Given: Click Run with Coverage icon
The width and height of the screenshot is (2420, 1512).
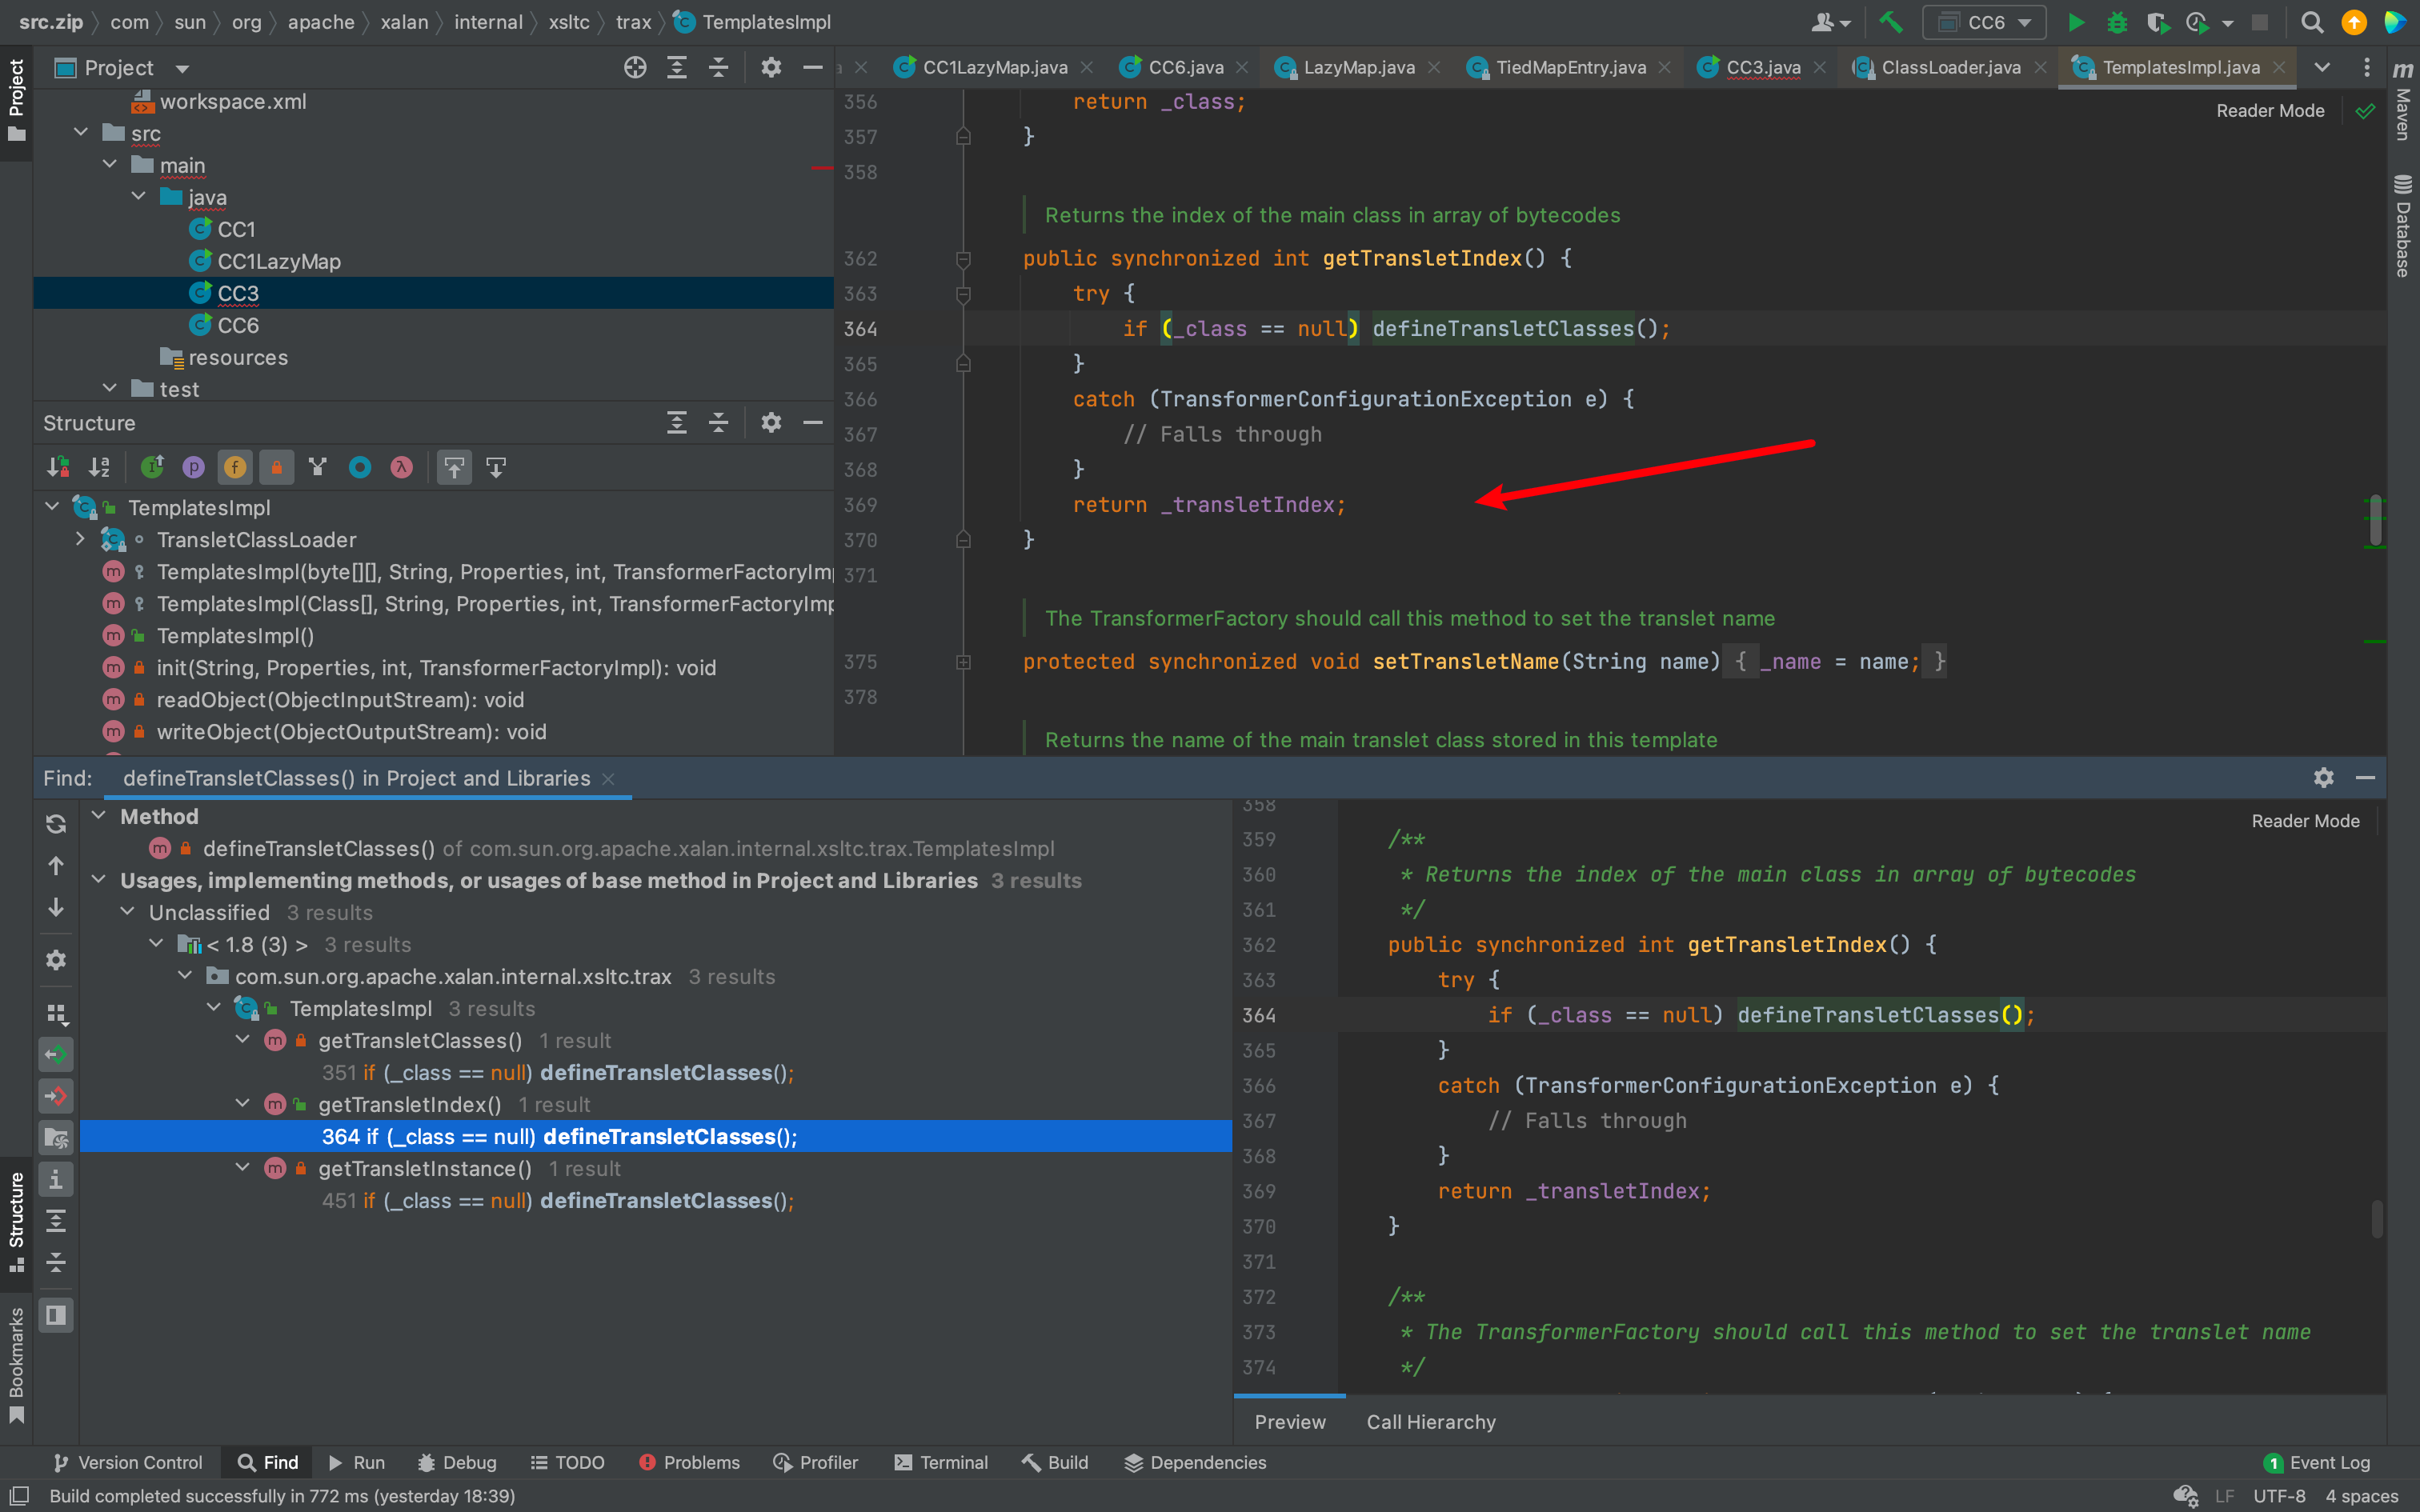Looking at the screenshot, I should (x=2157, y=22).
